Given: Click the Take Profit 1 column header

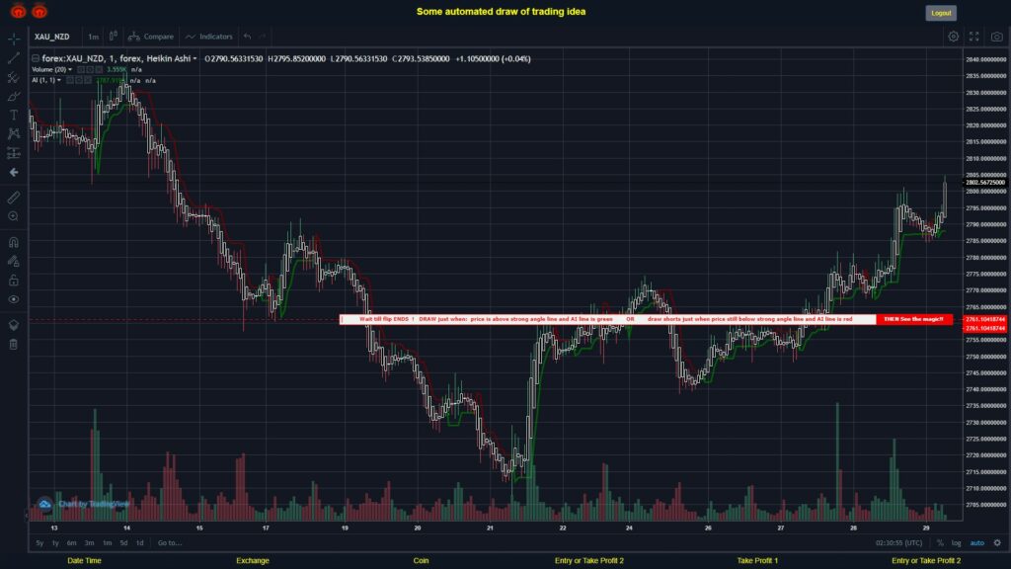Looking at the screenshot, I should click(x=757, y=561).
